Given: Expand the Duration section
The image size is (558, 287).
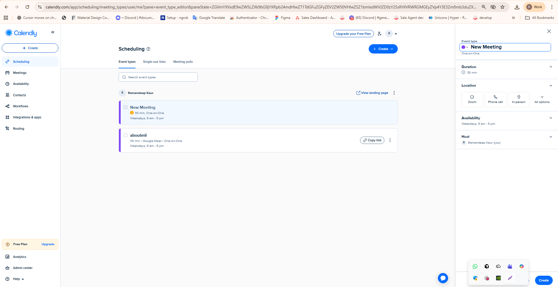Looking at the screenshot, I should 551,67.
